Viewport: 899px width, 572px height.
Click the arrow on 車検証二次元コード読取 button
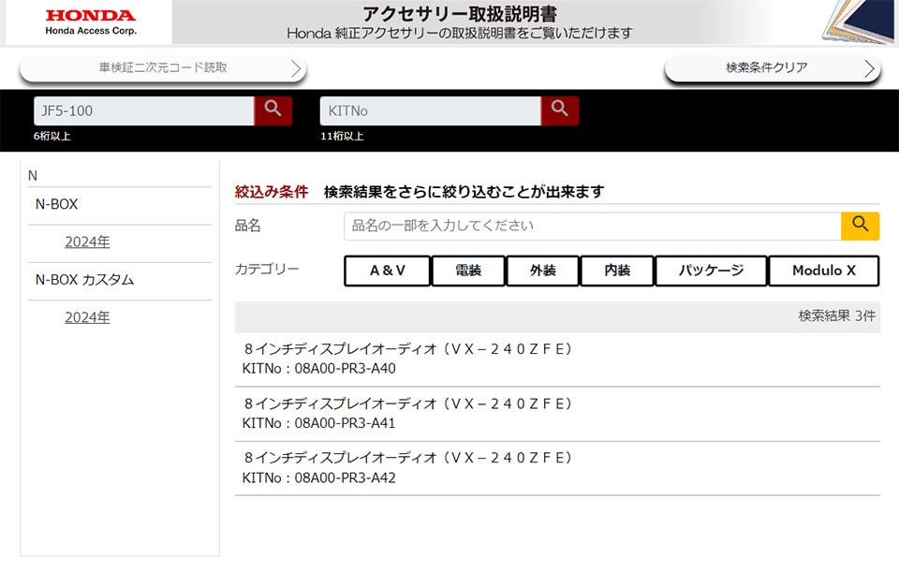coord(295,68)
